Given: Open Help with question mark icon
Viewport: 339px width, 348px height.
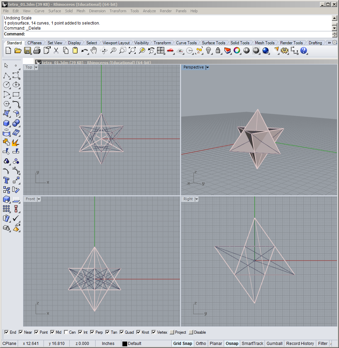Looking at the screenshot, I should click(x=304, y=51).
